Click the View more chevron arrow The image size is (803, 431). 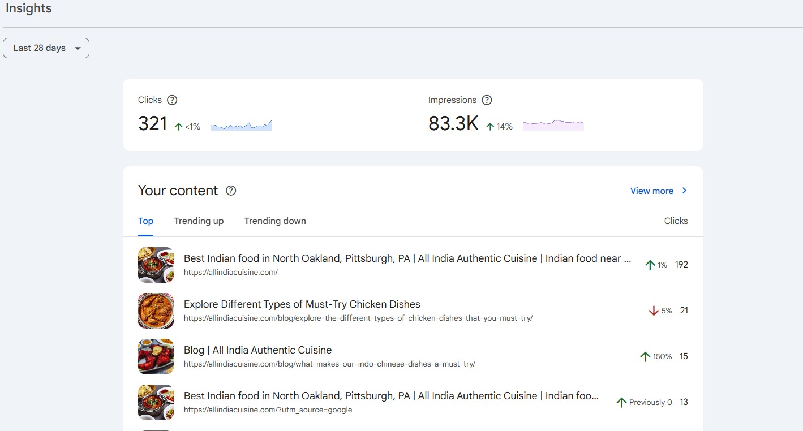pos(684,191)
